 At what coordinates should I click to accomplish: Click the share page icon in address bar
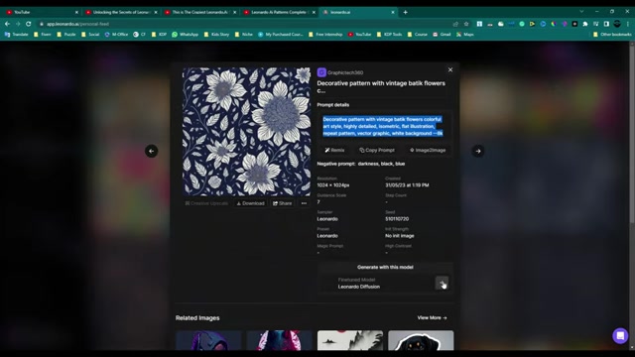coord(455,24)
